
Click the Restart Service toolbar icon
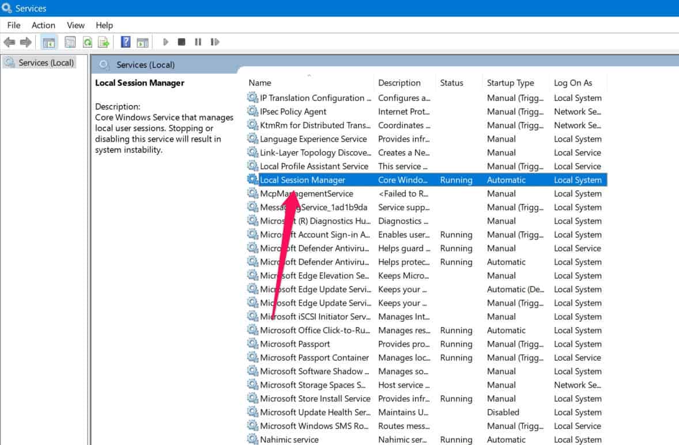tap(215, 42)
